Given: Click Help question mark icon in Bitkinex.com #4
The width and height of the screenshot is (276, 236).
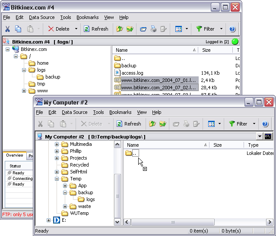Looking at the screenshot, I should point(232,29).
